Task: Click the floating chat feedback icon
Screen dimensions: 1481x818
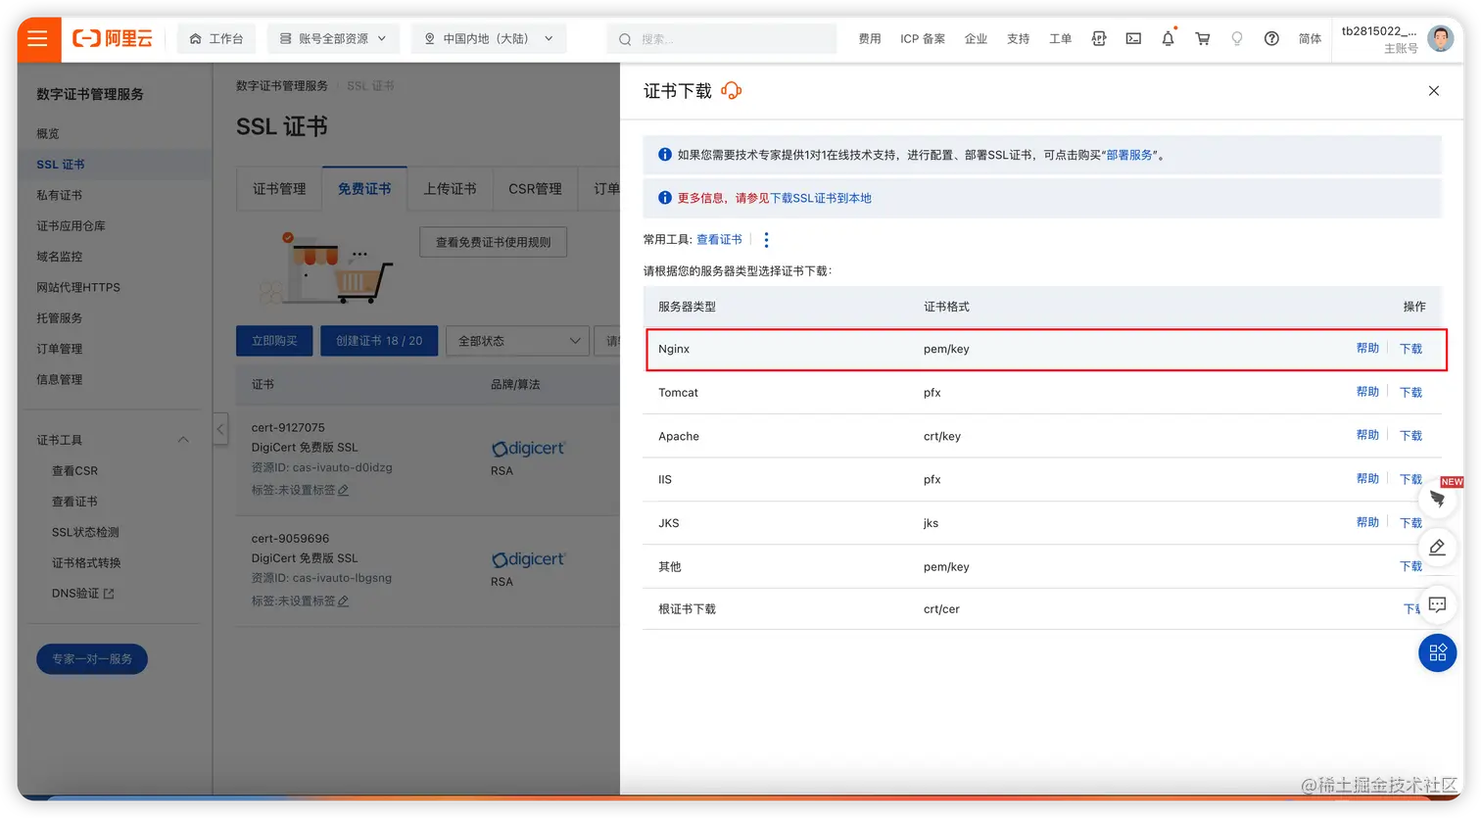Action: tap(1437, 604)
